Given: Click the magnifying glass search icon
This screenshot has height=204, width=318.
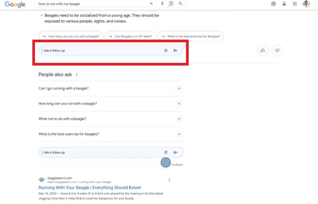Looking at the screenshot, I should [180, 4].
